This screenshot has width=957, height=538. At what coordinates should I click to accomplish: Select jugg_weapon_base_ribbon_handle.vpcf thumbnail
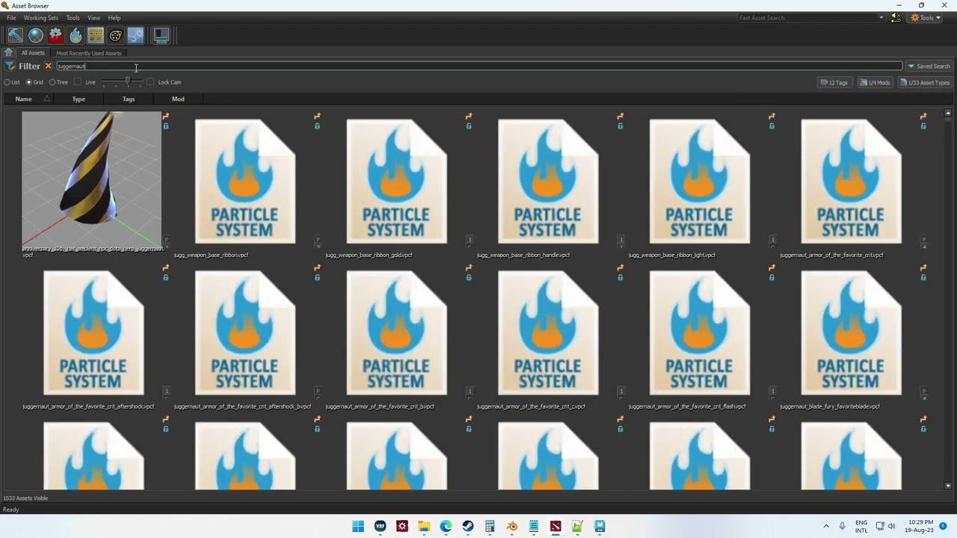click(x=548, y=181)
